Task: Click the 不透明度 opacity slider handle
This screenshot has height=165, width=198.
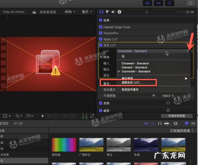Action: [x=153, y=96]
